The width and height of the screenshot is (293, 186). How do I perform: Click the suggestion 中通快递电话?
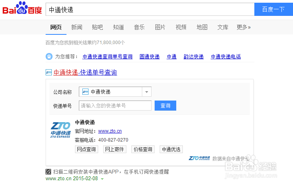[x=226, y=56]
